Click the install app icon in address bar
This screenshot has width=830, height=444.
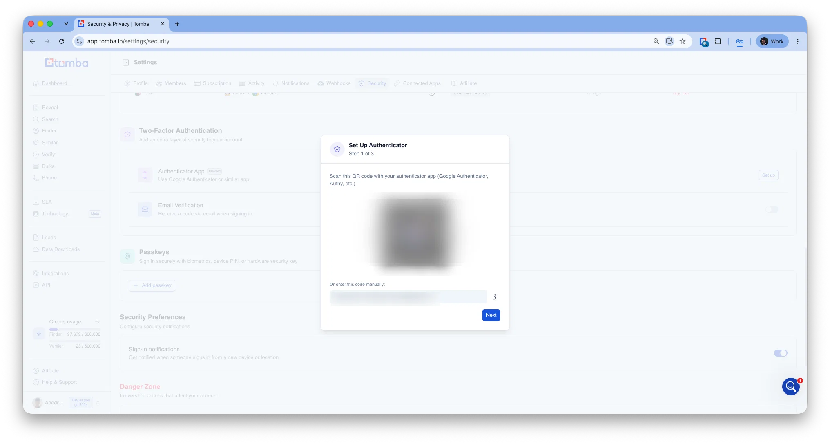point(669,41)
